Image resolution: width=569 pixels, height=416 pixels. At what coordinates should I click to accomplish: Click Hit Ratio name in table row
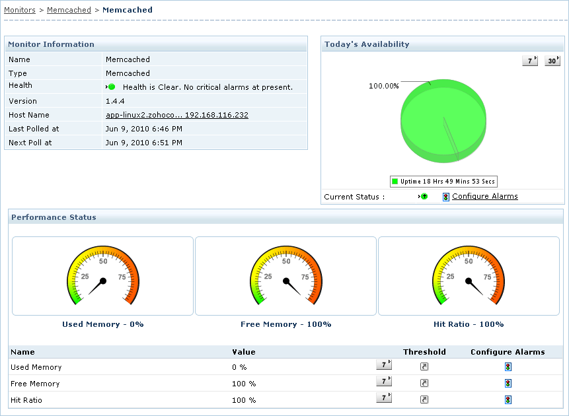26,400
